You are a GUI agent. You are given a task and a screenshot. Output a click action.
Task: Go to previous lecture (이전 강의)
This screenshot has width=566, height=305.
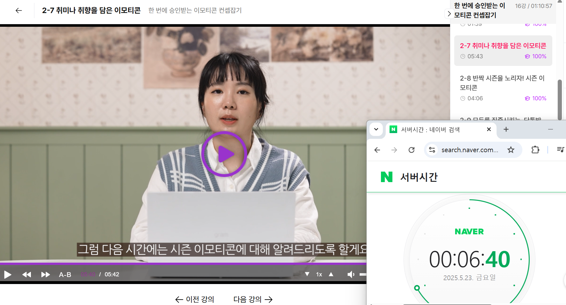[195, 299]
